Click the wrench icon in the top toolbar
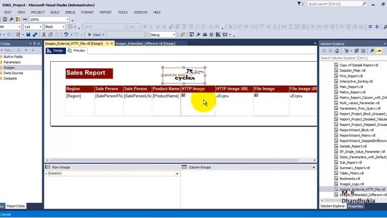The width and height of the screenshot is (387, 218). click(x=11, y=19)
